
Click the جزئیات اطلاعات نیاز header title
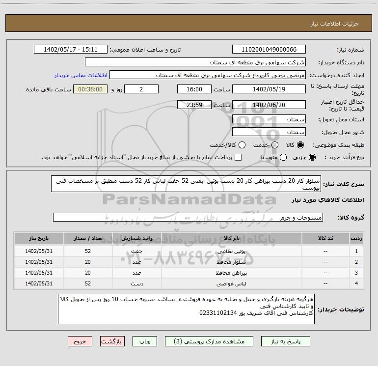click(x=335, y=24)
